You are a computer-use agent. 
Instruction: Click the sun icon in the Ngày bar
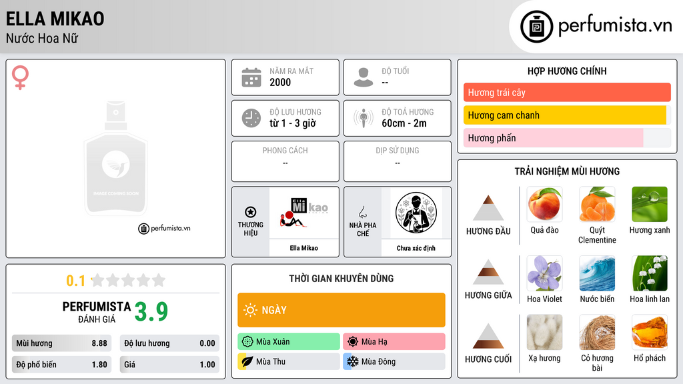point(251,310)
